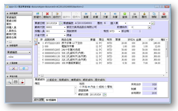Click the red arrow export icon
The width and height of the screenshot is (178, 111).
(x=22, y=82)
